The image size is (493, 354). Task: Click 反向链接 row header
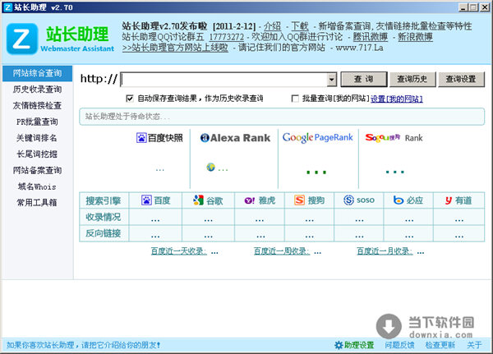[104, 233]
